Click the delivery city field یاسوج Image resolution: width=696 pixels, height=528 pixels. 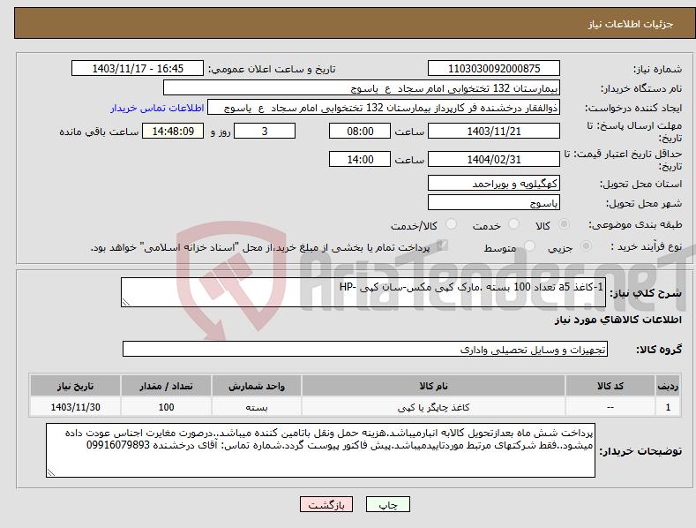[x=494, y=203]
